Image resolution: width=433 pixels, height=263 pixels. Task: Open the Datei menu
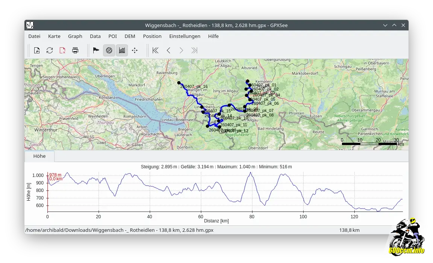(x=34, y=36)
